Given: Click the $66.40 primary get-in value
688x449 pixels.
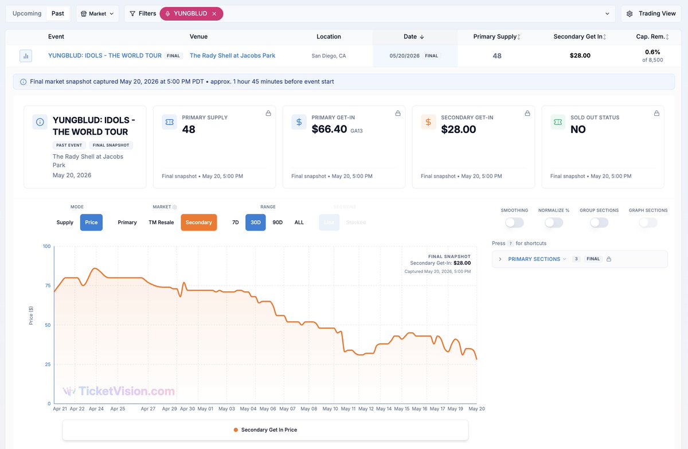Looking at the screenshot, I should 330,130.
